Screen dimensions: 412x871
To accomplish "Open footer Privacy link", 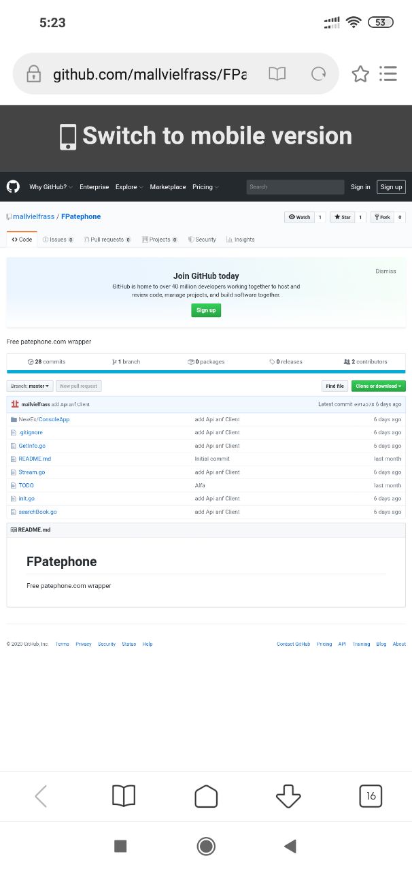I will coord(84,644).
